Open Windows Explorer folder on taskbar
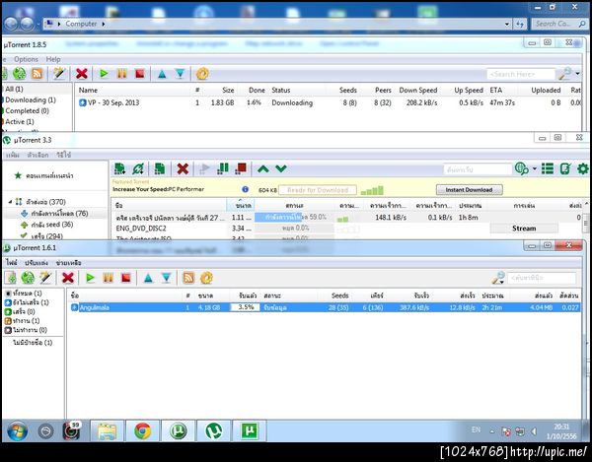This screenshot has width=592, height=462. point(108,430)
